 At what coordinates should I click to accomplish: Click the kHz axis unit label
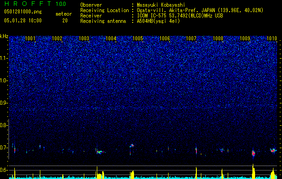4,36
